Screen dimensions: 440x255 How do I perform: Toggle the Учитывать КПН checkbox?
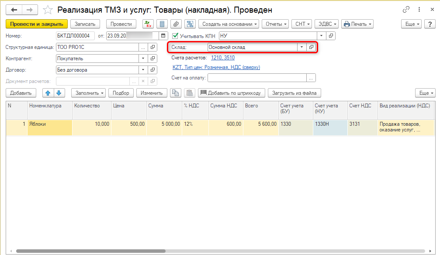176,36
